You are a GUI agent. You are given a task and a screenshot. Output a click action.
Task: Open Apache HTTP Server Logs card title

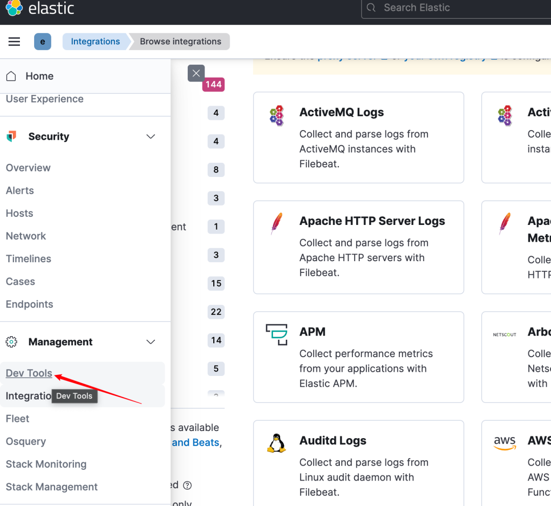[372, 221]
